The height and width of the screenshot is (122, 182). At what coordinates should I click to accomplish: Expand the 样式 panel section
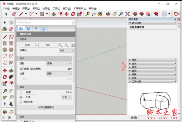coord(153,67)
